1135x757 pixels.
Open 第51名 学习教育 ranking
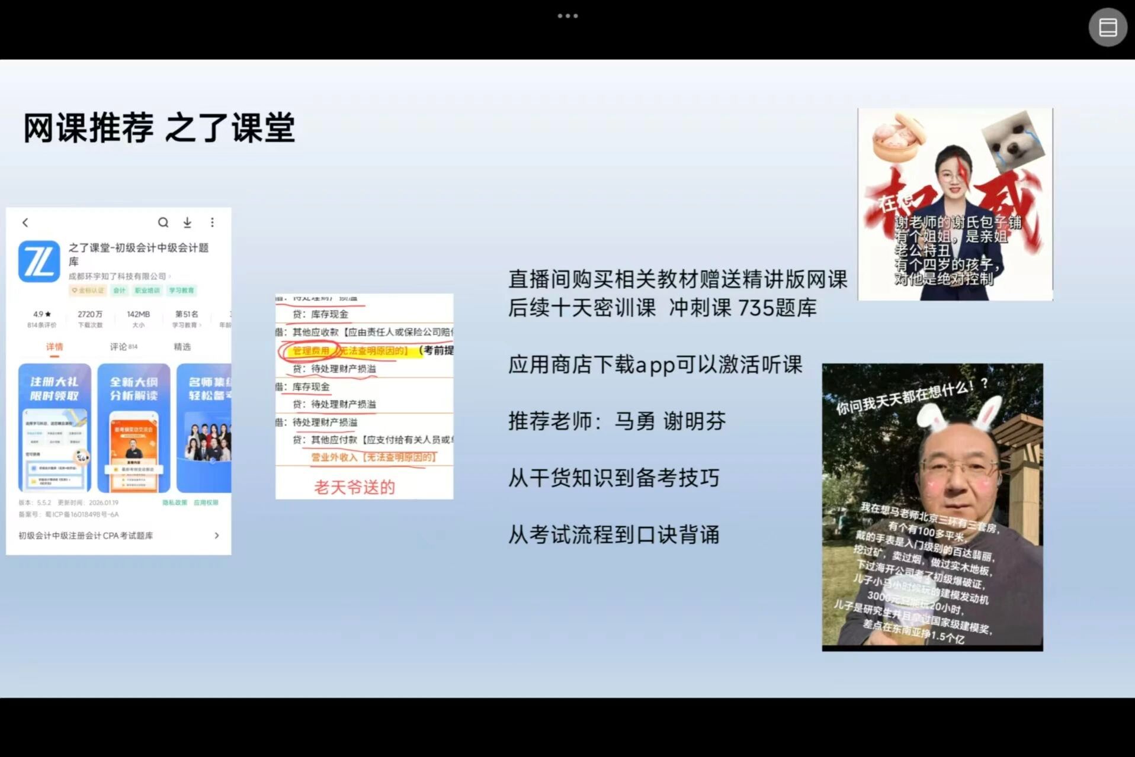pos(186,318)
